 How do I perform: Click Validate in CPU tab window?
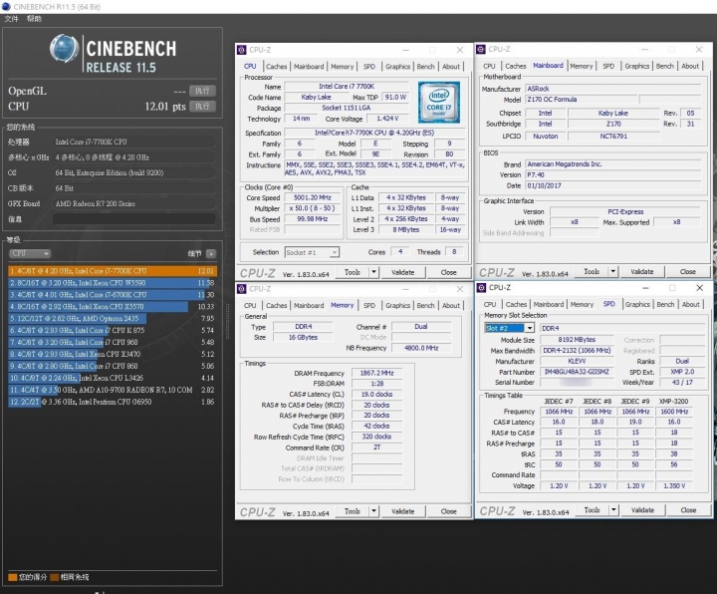point(403,272)
